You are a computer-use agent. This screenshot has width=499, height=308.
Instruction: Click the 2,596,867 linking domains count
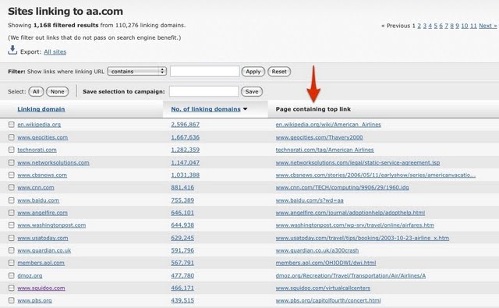pyautogui.click(x=186, y=125)
